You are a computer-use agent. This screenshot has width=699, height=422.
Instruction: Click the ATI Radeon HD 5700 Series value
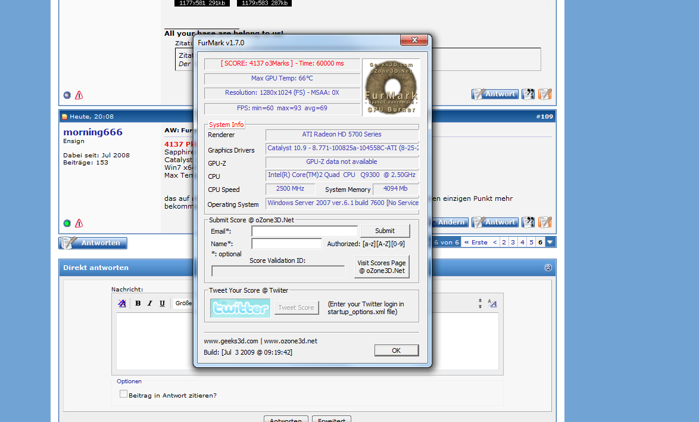click(342, 134)
